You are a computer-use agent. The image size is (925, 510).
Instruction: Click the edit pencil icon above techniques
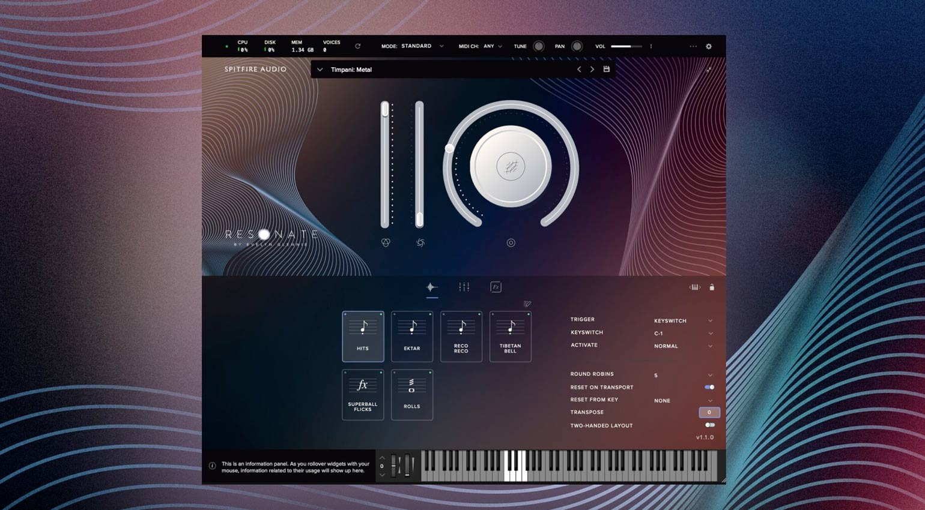tap(527, 304)
